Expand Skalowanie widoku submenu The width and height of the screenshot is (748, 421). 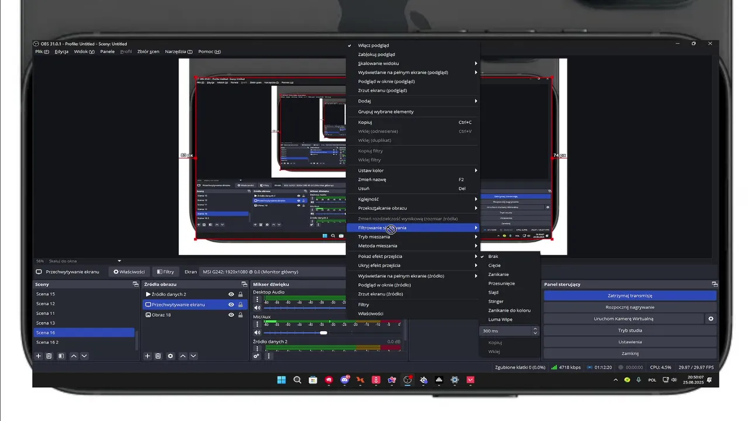tap(413, 63)
